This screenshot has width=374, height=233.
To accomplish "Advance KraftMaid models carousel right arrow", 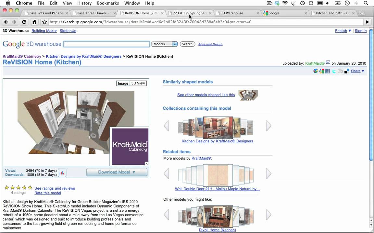I will tap(269, 173).
